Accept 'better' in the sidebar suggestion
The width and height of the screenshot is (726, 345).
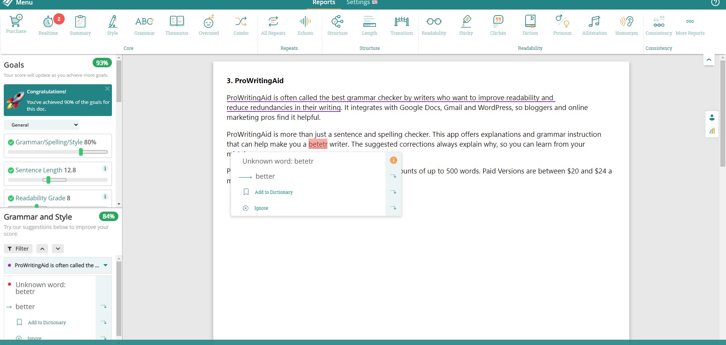coord(25,307)
